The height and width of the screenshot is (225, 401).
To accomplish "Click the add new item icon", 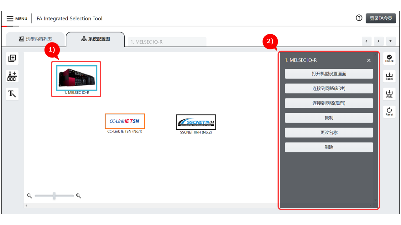I will (12, 58).
